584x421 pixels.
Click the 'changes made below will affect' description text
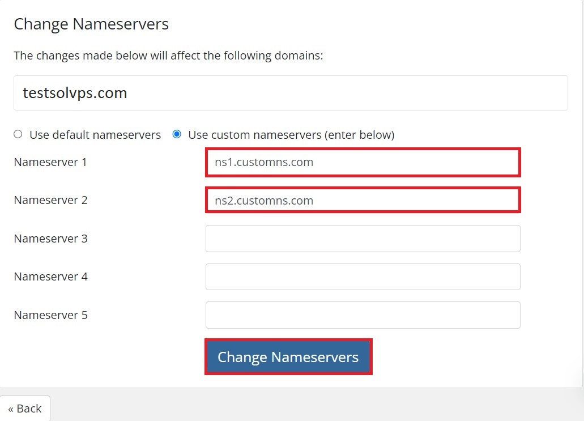168,56
